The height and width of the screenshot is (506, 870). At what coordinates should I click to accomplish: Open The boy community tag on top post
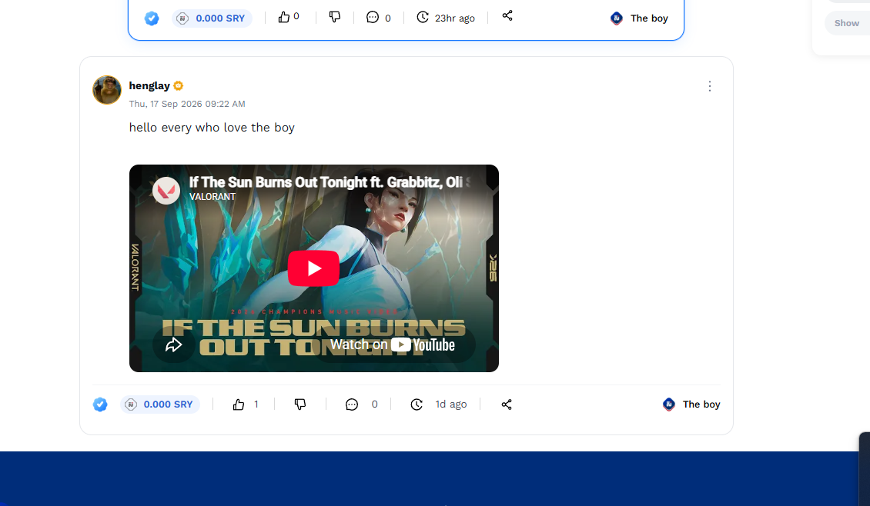[638, 18]
